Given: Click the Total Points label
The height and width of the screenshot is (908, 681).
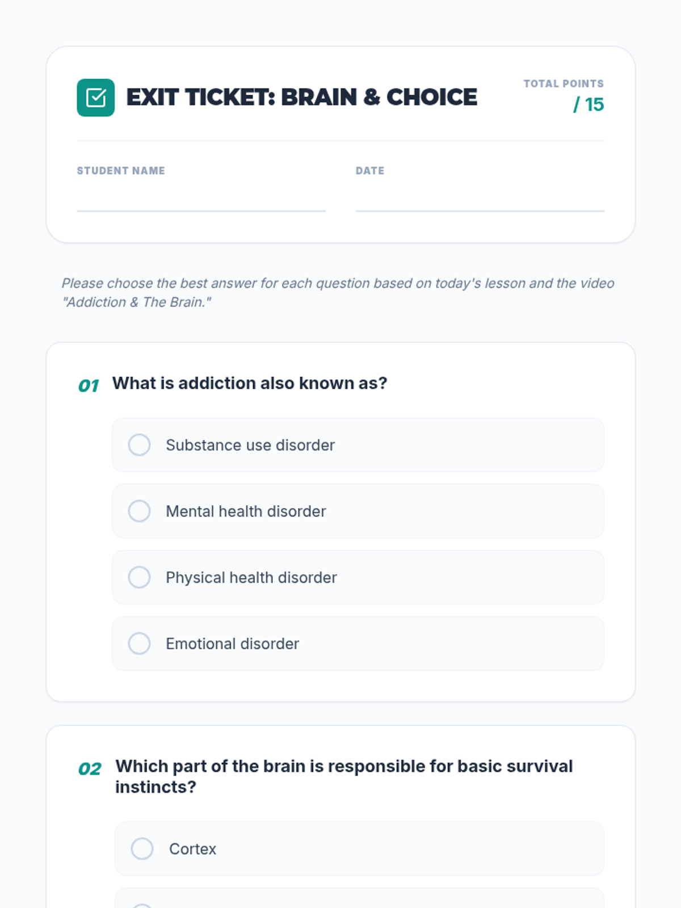Looking at the screenshot, I should pyautogui.click(x=563, y=84).
